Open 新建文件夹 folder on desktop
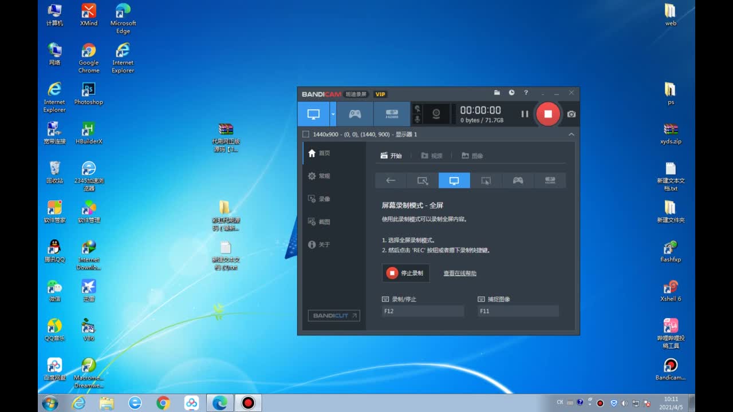The width and height of the screenshot is (733, 412). (671, 212)
